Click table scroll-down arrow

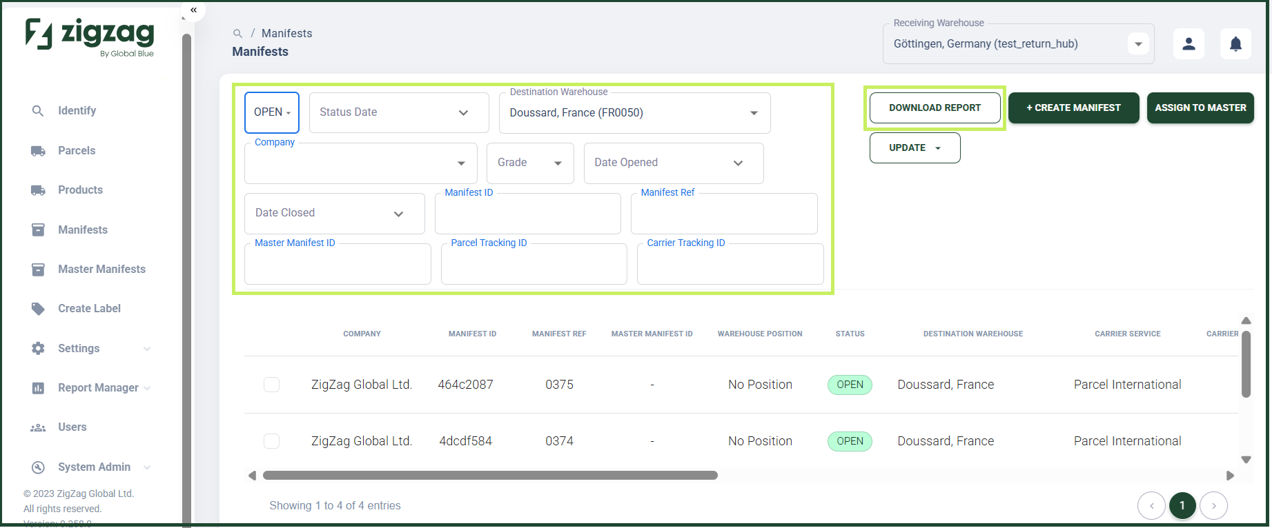[1246, 460]
